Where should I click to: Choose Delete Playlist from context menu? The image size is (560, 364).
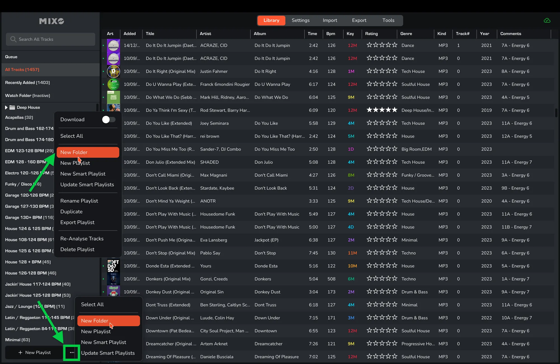[77, 249]
